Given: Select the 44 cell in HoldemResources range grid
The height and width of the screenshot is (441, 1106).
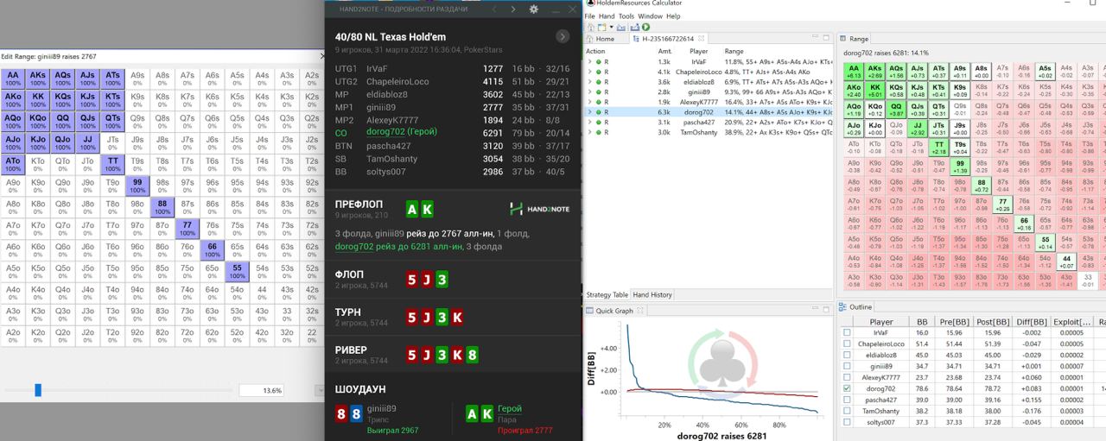Looking at the screenshot, I should coord(1066,262).
